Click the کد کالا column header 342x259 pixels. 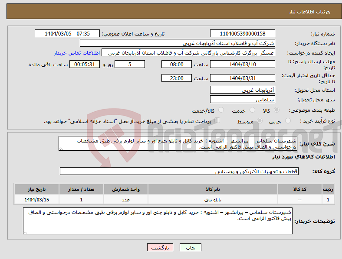pos(300,189)
